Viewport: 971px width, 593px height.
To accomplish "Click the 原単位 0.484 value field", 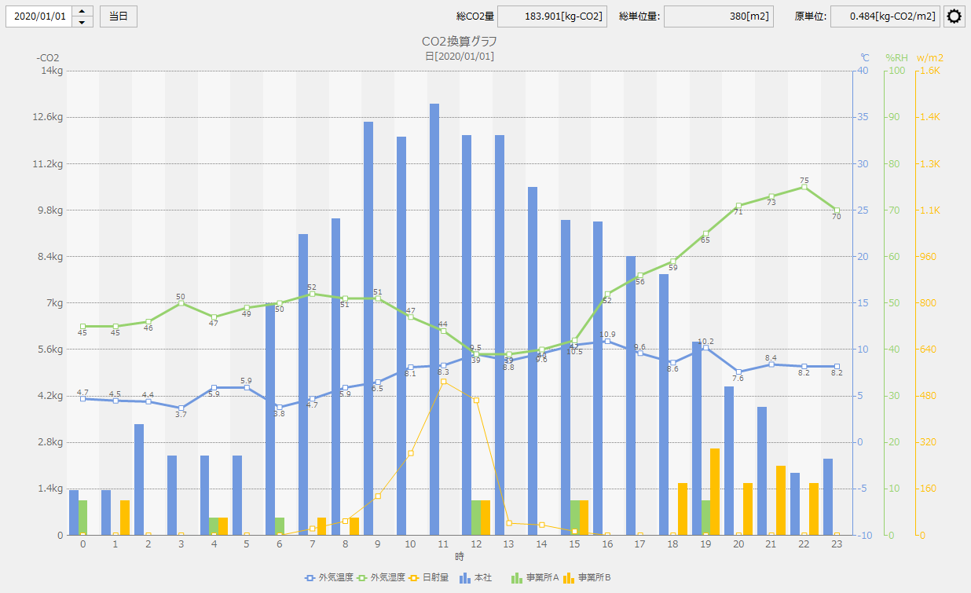I will pyautogui.click(x=885, y=16).
